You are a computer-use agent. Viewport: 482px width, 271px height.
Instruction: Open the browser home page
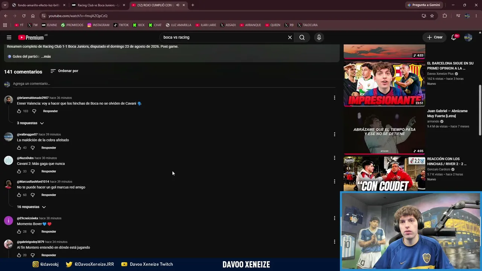[x=33, y=16]
